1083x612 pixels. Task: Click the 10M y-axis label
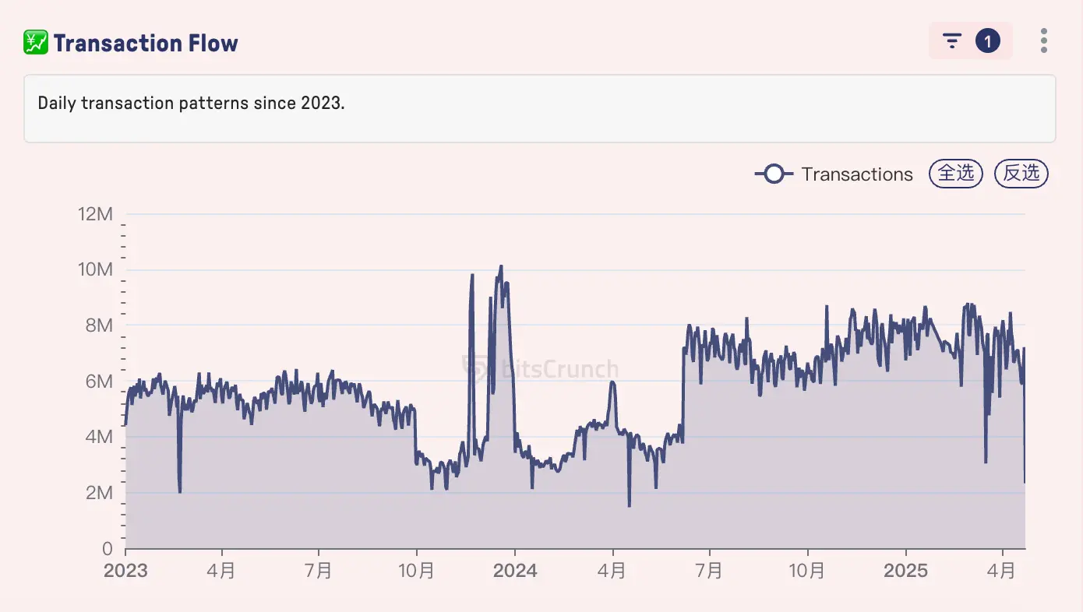click(96, 269)
